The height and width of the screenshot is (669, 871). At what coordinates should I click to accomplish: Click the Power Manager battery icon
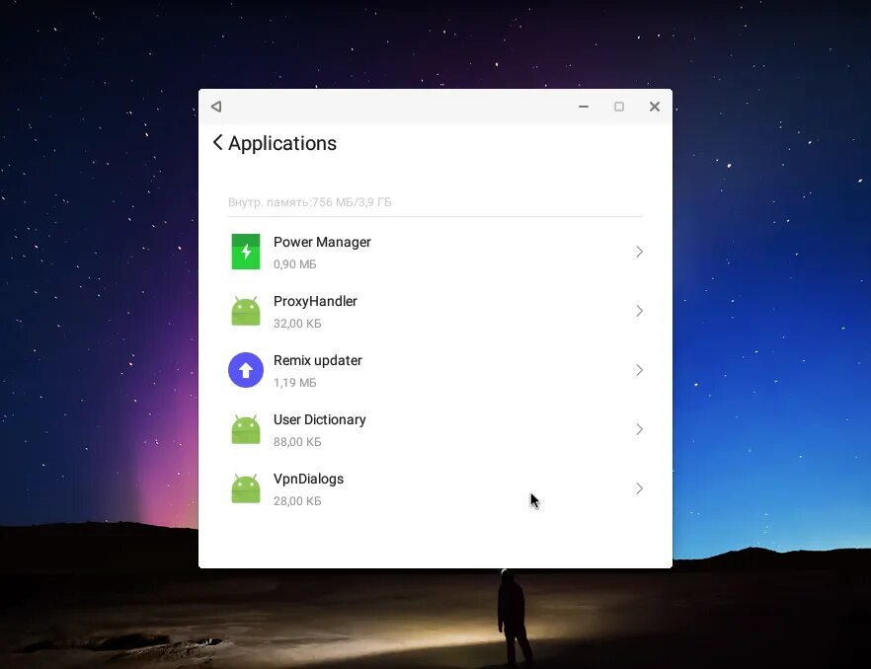(x=246, y=252)
